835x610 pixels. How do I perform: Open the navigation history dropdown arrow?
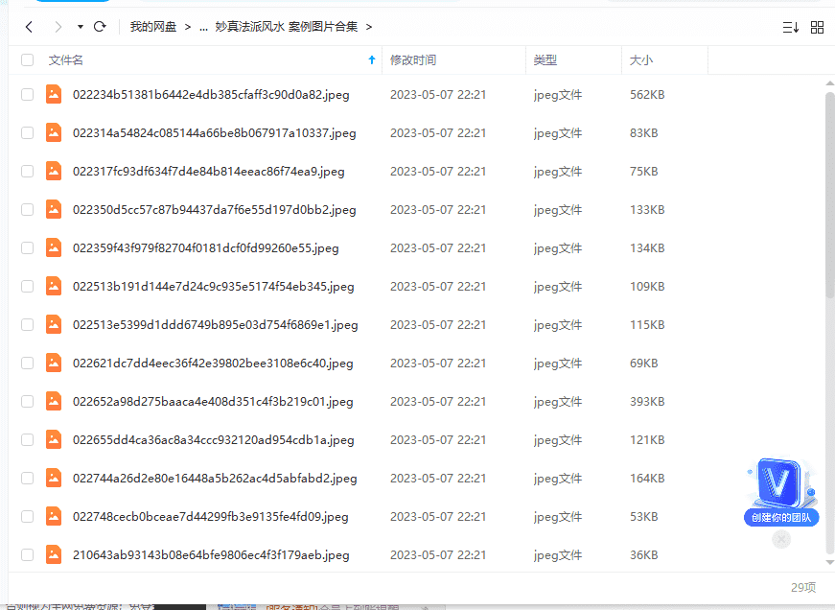[x=80, y=27]
